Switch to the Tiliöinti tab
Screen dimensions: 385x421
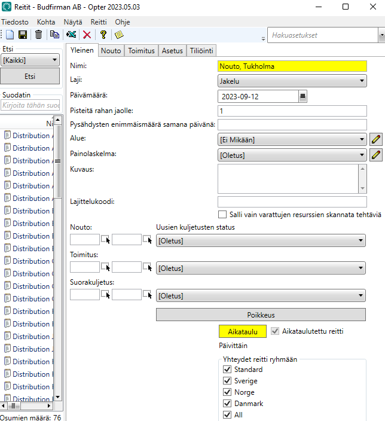pyautogui.click(x=201, y=51)
